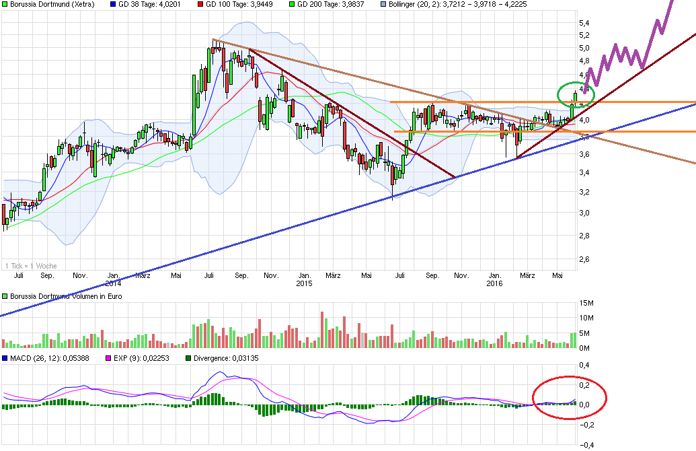
Task: Click the 0M volume axis label
Action: click(x=584, y=349)
